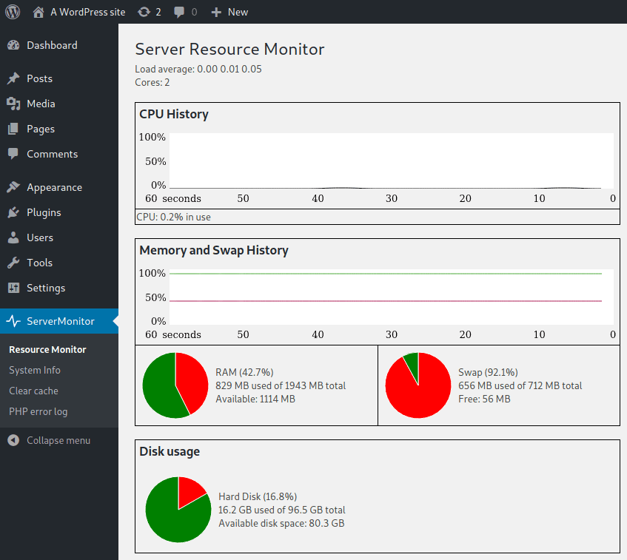Click the Swap usage pie chart
Screen dimensions: 627x560
418,385
